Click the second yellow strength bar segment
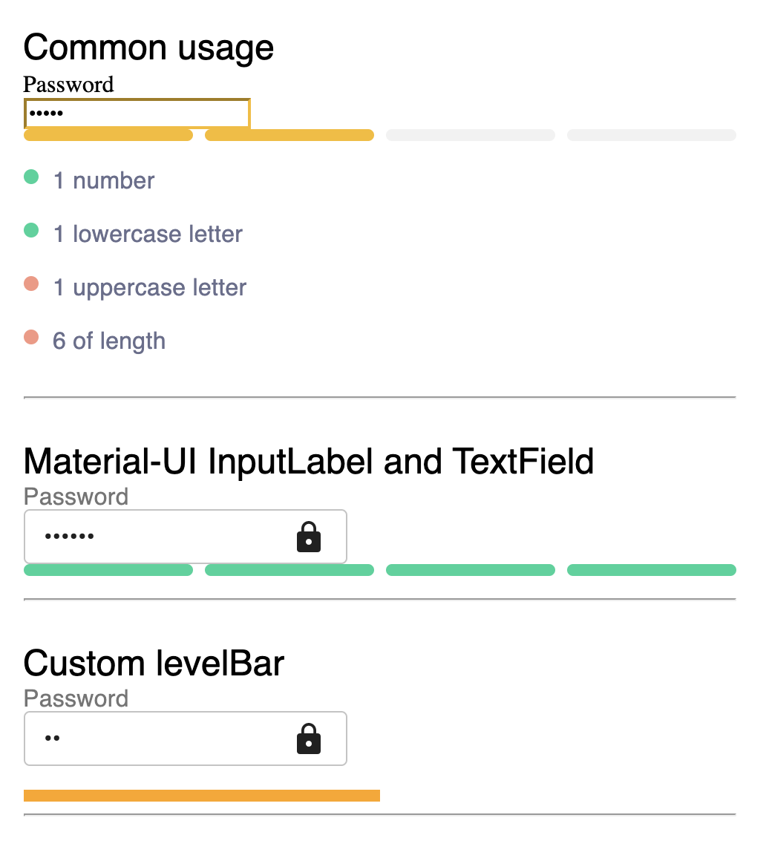This screenshot has width=769, height=858. click(x=289, y=135)
